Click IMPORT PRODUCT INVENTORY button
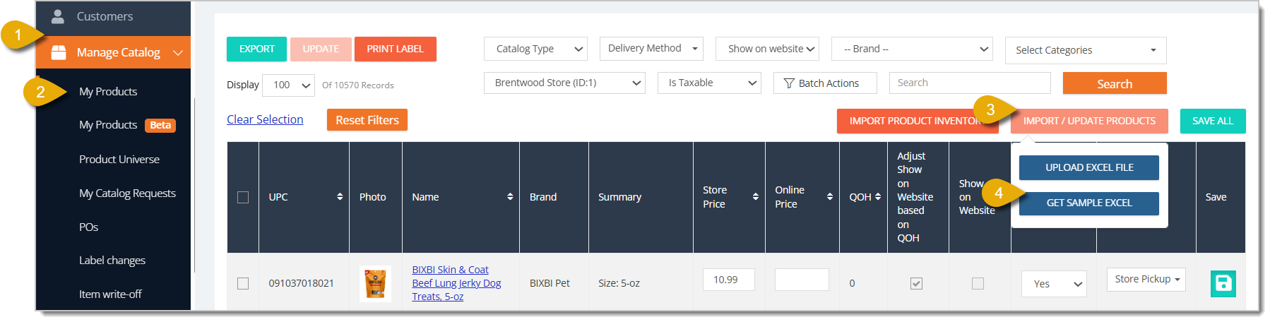Screen dimensions: 1270x322 pyautogui.click(x=918, y=121)
